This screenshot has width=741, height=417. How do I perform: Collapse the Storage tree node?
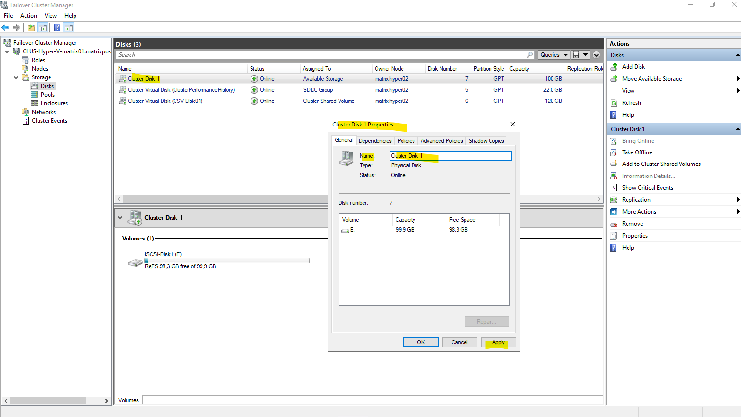[x=16, y=77]
